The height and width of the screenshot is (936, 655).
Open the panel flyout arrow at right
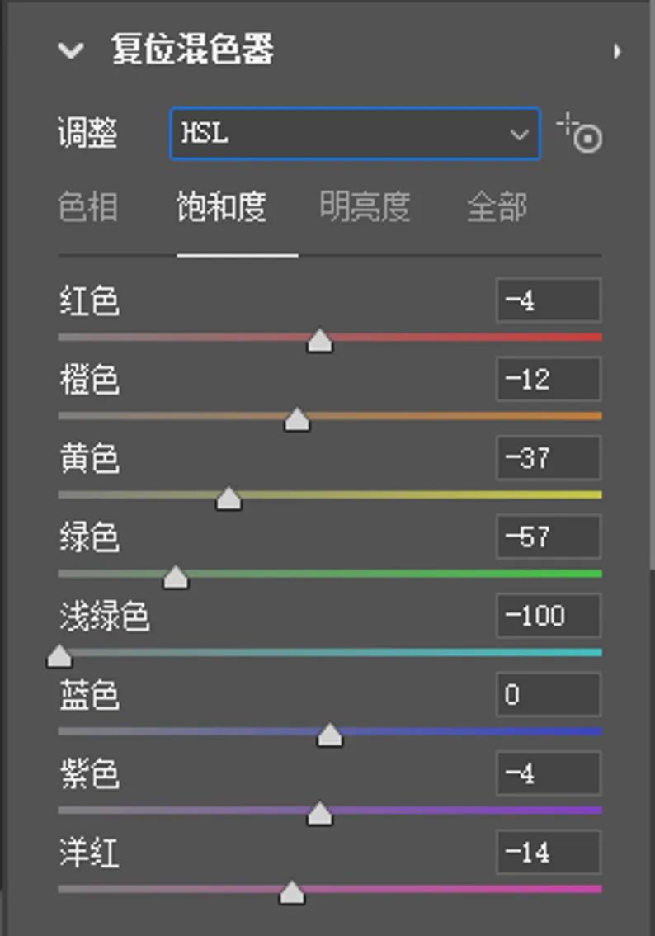616,52
